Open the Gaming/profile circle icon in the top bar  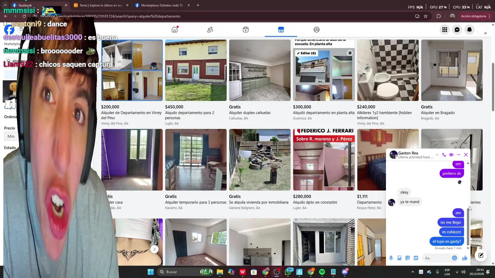pos(316,30)
